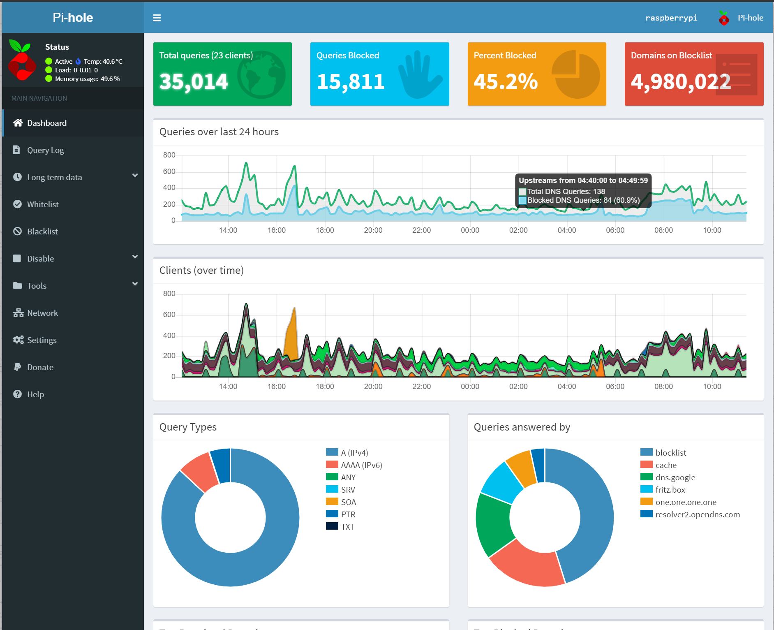Click the raspberrypi hostname text
This screenshot has height=630, width=774.
coord(671,18)
